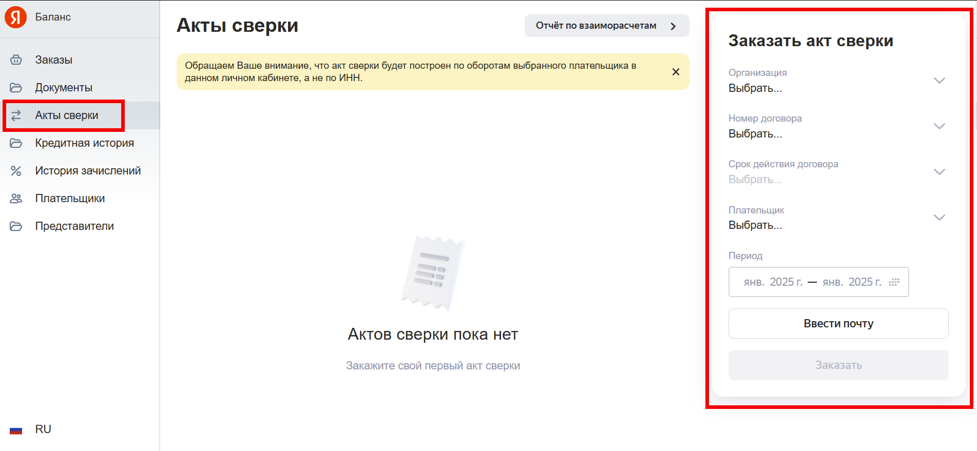Dismiss the yellow notice banner
This screenshot has height=451, width=977.
click(x=676, y=72)
